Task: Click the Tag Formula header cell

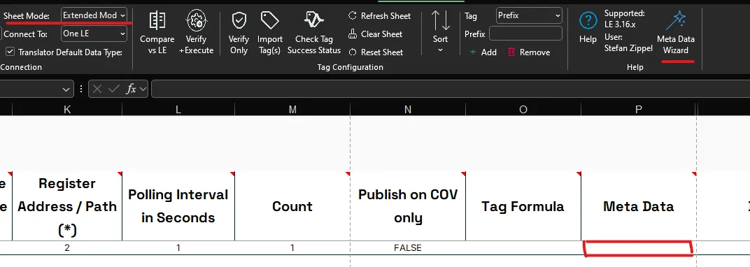Action: click(x=523, y=206)
